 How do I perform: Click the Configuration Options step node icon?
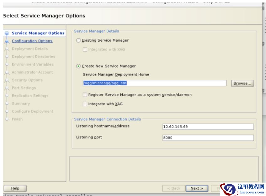coord(7,41)
